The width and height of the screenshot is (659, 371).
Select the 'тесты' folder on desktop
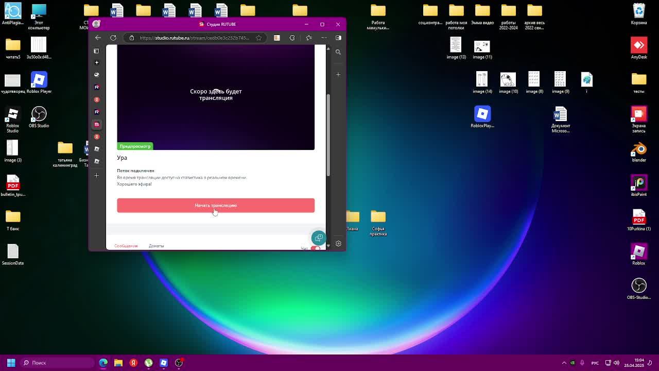click(639, 83)
